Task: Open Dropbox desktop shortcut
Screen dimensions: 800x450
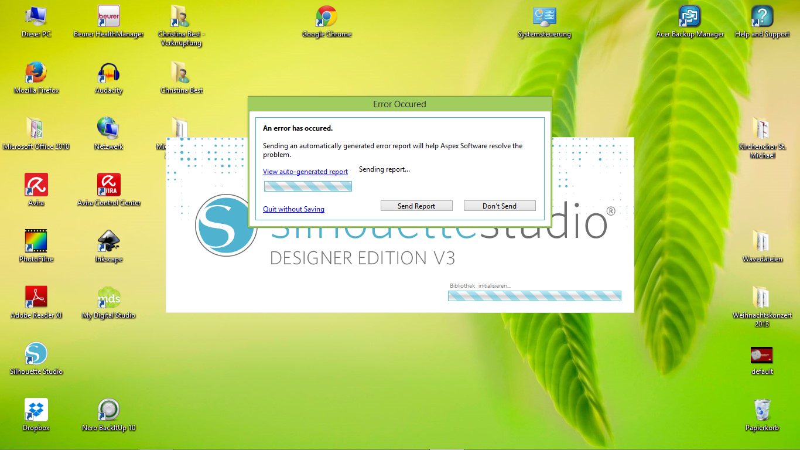Action: (x=36, y=415)
